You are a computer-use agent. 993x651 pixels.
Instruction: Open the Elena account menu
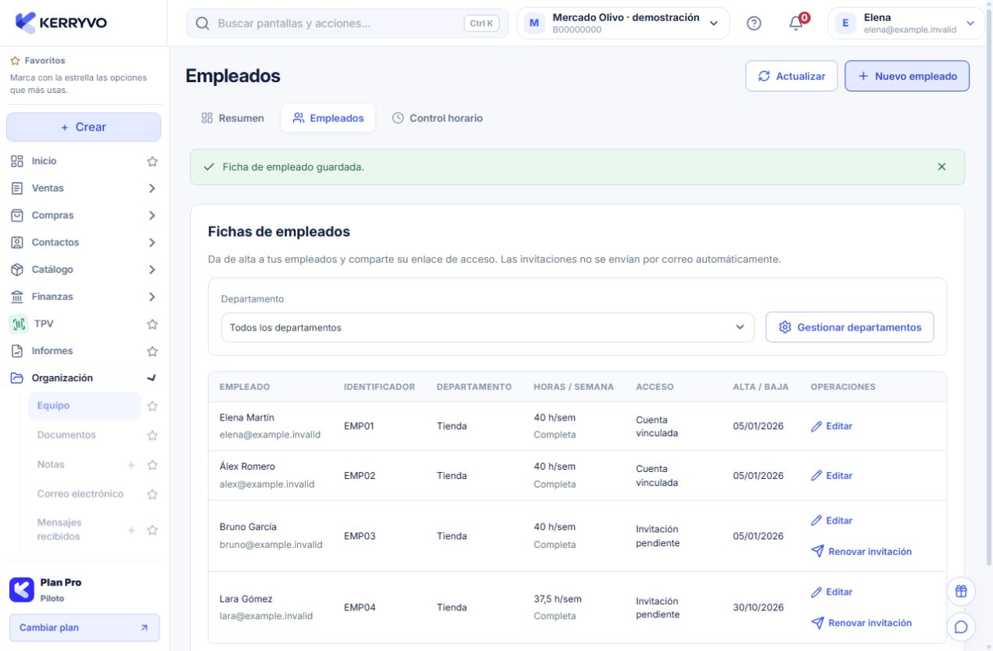(x=906, y=23)
